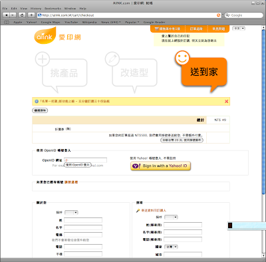Screen dimensions: 266x262
Task: Click the magnifier icon in the Google search box
Action: (x=228, y=15)
